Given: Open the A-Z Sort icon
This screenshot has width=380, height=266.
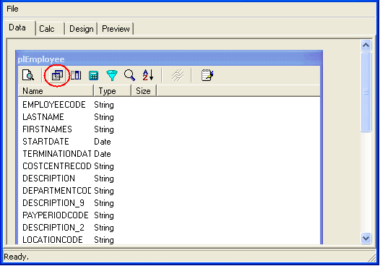Looking at the screenshot, I should (x=148, y=75).
